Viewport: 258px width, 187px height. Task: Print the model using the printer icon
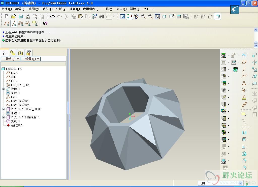pyautogui.click(x=28, y=16)
